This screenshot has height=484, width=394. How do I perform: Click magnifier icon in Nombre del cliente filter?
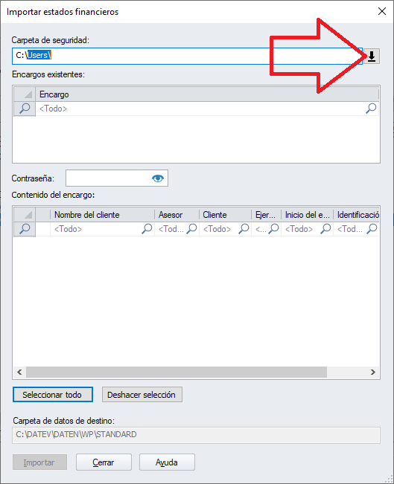click(x=147, y=229)
